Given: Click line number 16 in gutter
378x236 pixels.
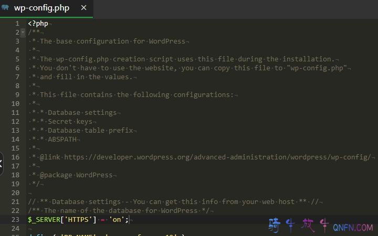Looking at the screenshot, I should coord(15,157).
